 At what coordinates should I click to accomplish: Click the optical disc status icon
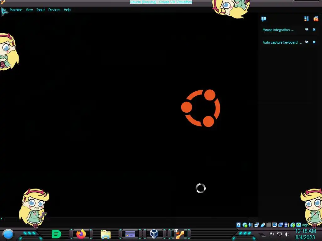click(245, 225)
